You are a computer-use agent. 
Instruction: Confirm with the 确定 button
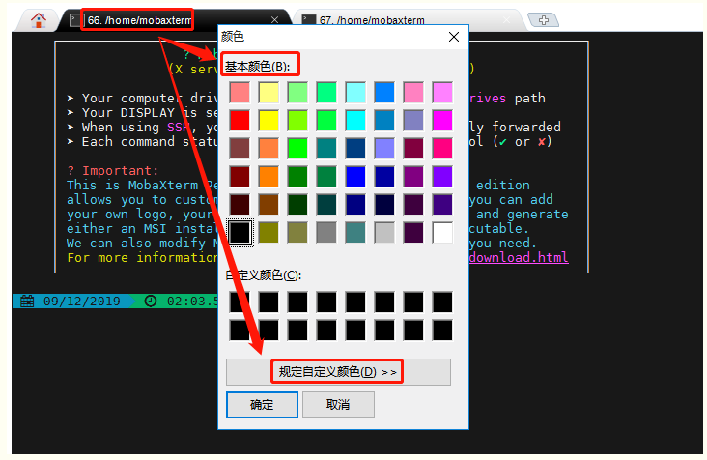(x=262, y=405)
